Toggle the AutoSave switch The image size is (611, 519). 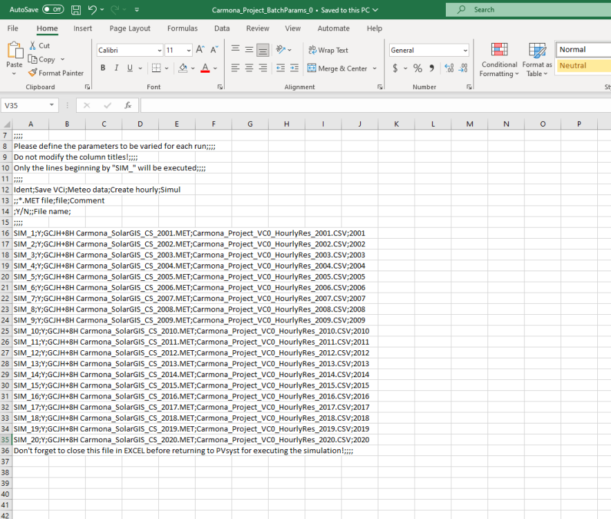click(x=53, y=10)
